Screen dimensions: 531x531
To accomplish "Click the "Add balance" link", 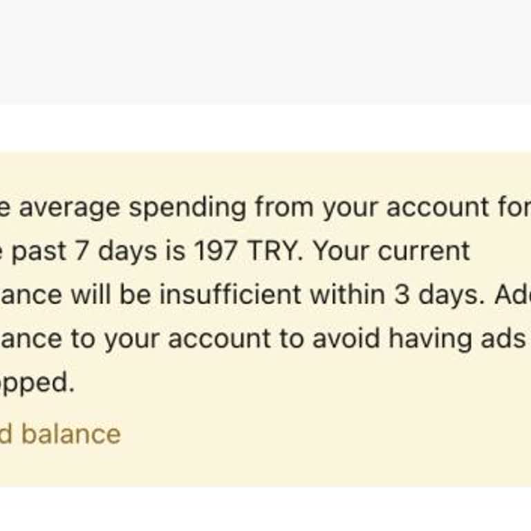I will pyautogui.click(x=62, y=434).
